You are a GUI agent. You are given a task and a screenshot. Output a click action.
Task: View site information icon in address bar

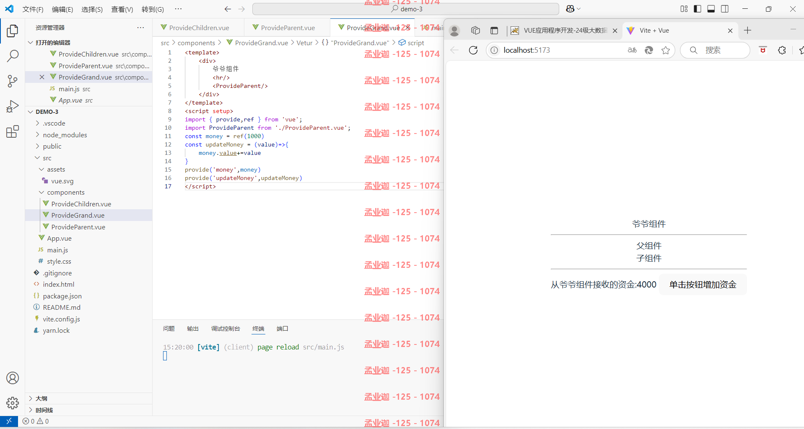pyautogui.click(x=495, y=50)
